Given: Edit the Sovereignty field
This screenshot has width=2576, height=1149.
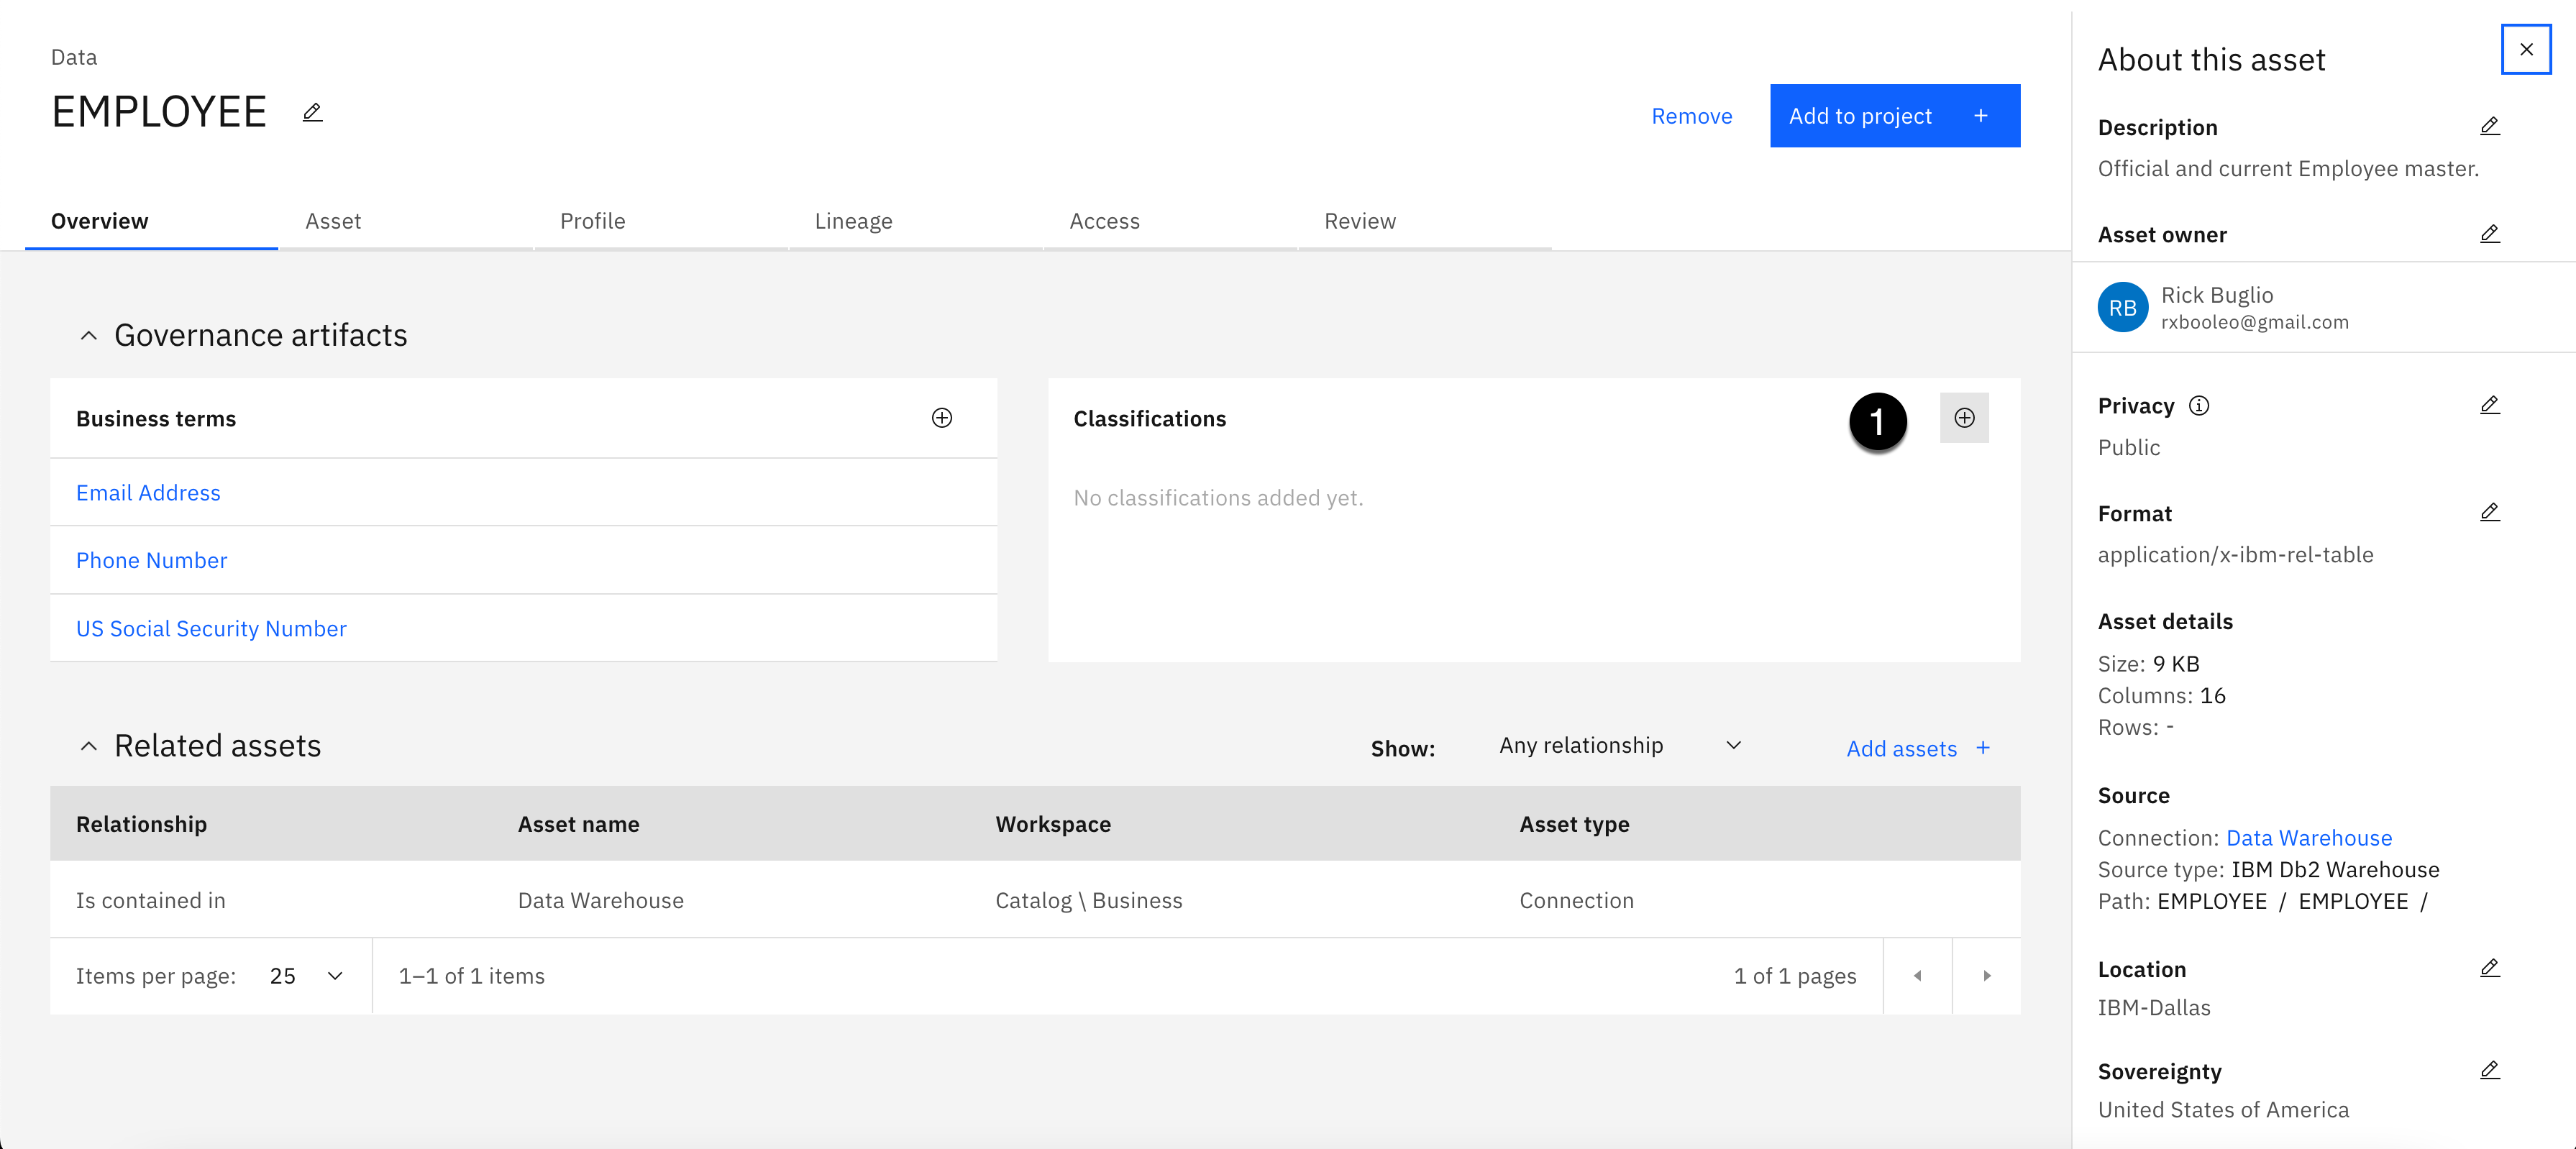Looking at the screenshot, I should pos(2489,1070).
